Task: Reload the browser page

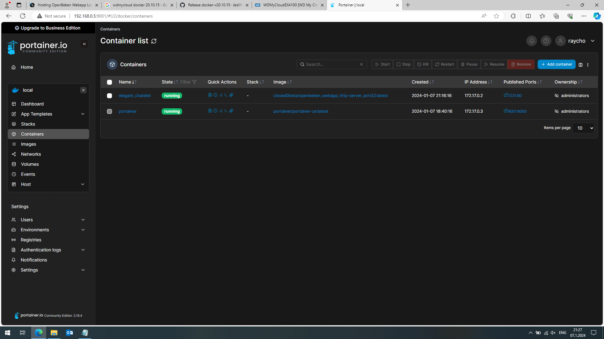Action: click(x=23, y=16)
